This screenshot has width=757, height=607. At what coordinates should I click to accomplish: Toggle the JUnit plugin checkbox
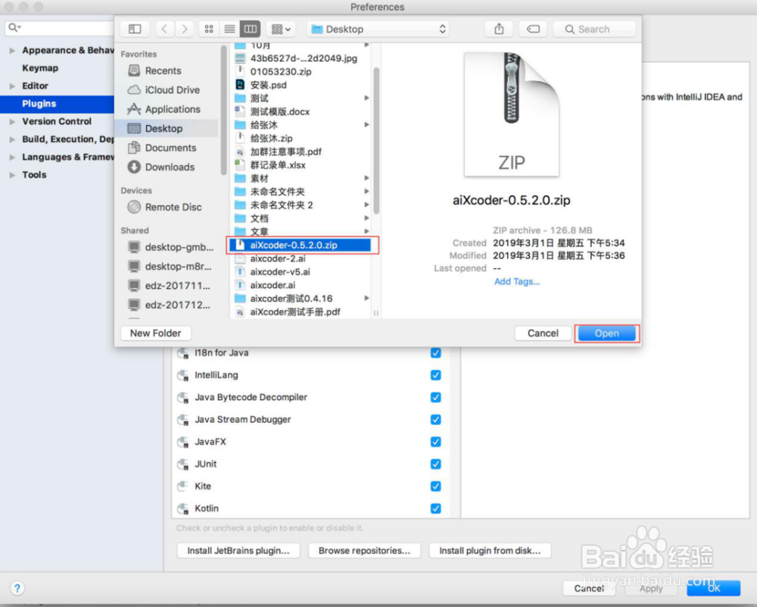click(435, 464)
